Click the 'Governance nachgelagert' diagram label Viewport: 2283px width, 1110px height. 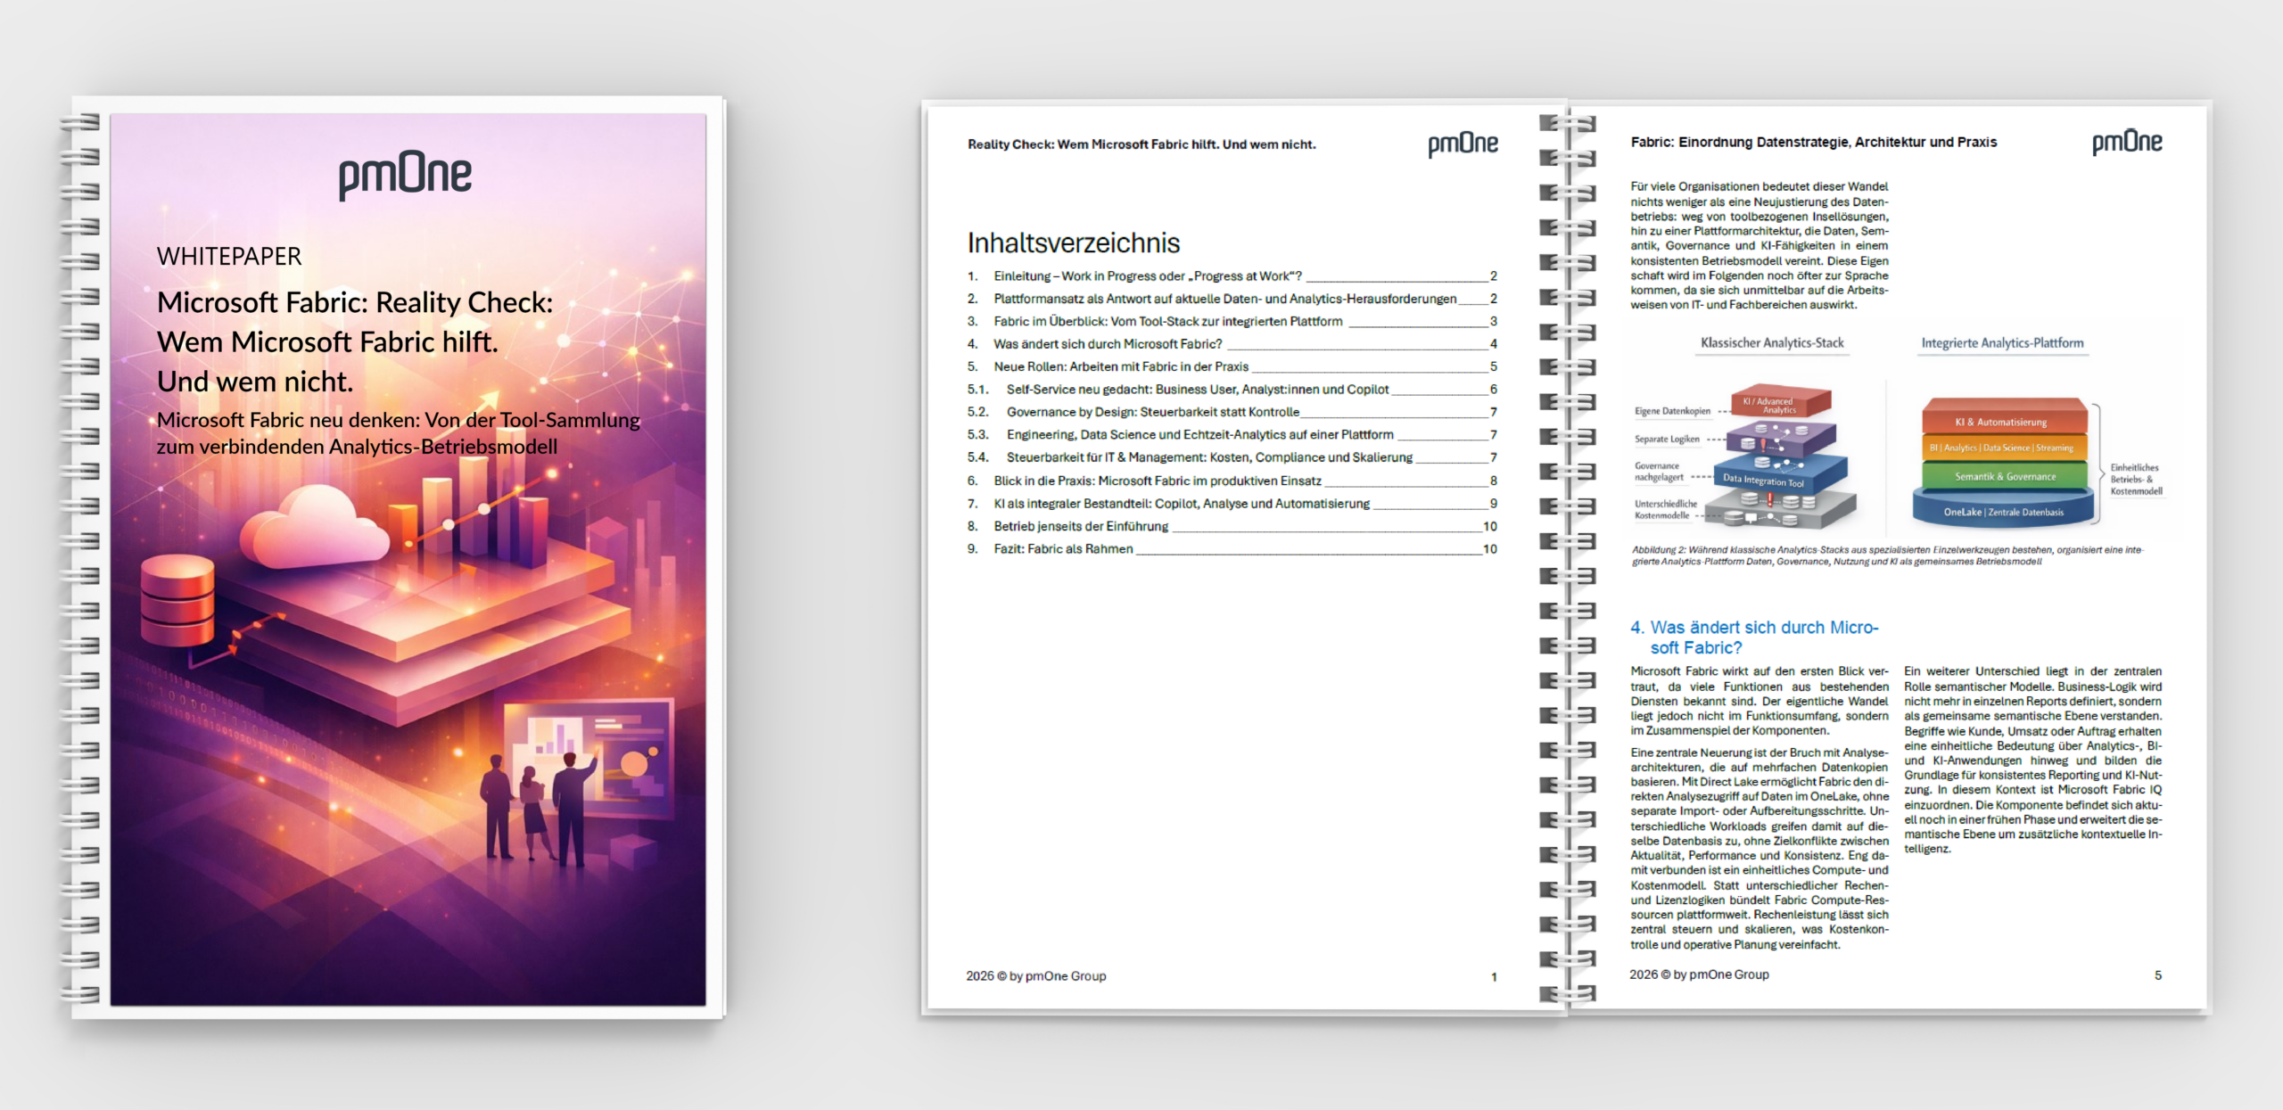tap(1659, 472)
